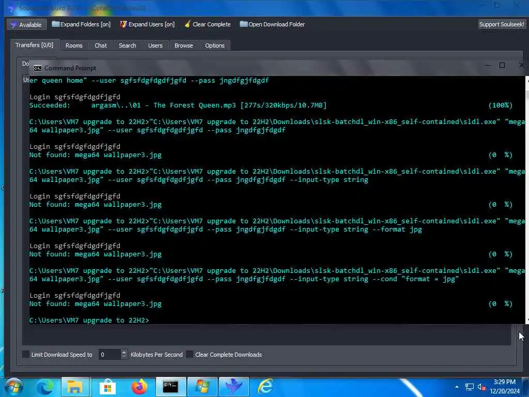Click prompt line 'C:\Users\VM7 upgrade to 22H2>' at bottom

click(89, 320)
